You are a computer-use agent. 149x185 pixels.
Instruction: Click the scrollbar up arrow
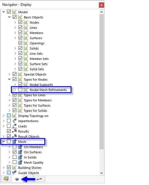[x=101, y=12]
